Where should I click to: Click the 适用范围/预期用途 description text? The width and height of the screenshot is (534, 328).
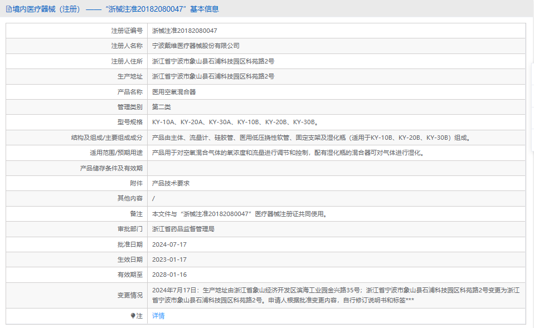pos(288,153)
